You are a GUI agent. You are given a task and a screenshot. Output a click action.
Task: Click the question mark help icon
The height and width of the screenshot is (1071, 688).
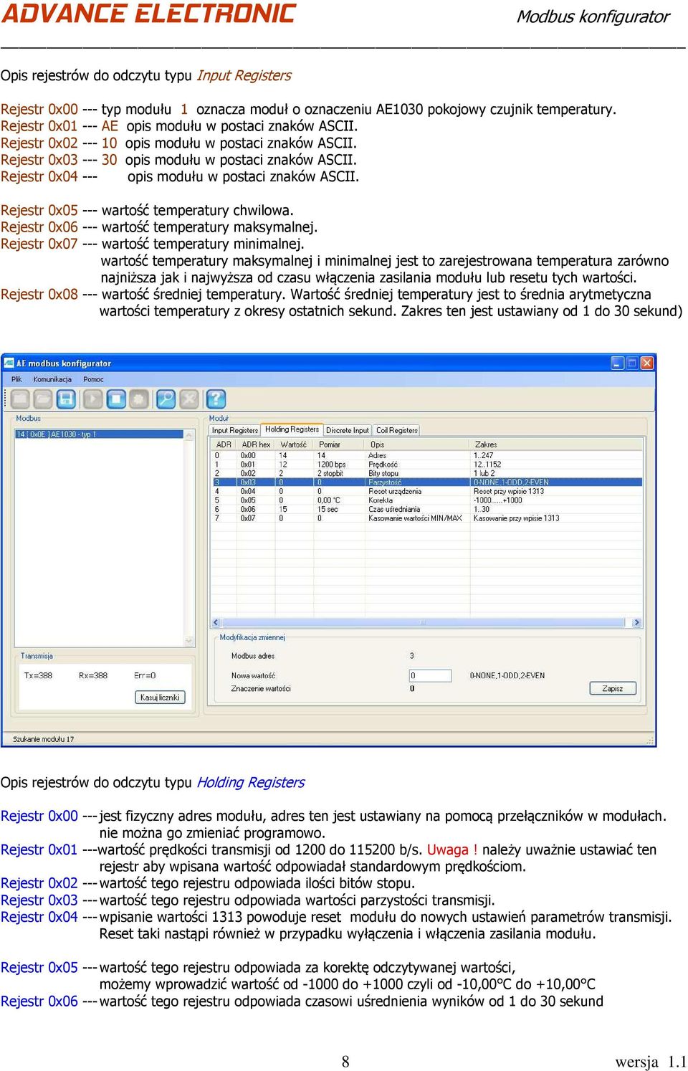tap(216, 399)
